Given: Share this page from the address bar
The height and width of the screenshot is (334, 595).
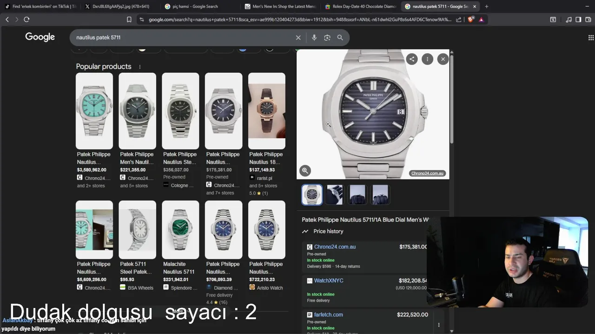Looking at the screenshot, I should [459, 19].
